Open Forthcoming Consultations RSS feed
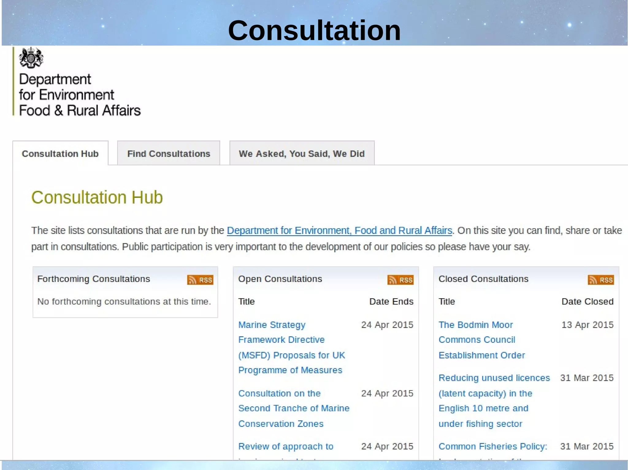The height and width of the screenshot is (470, 628). (x=200, y=280)
